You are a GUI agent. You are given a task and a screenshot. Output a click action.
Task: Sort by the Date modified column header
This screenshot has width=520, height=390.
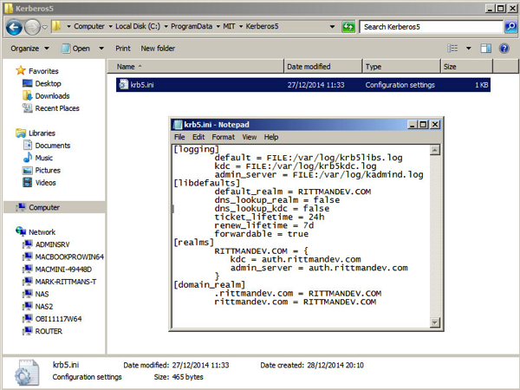[x=322, y=67]
